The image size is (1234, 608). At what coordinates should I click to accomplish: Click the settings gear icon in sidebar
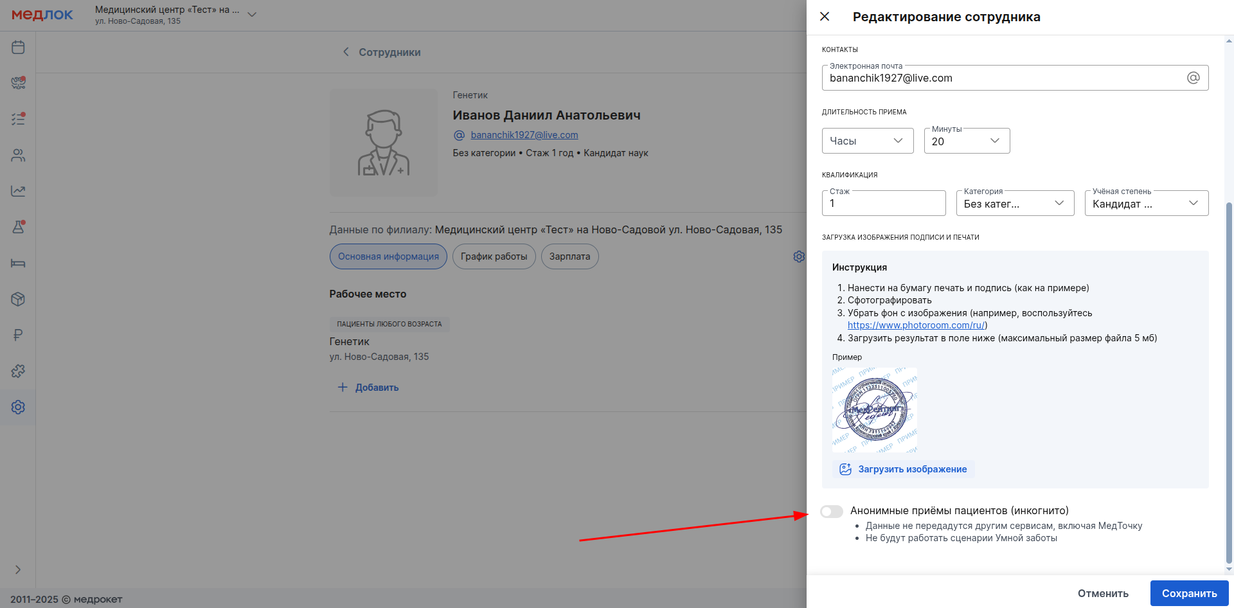pos(18,407)
